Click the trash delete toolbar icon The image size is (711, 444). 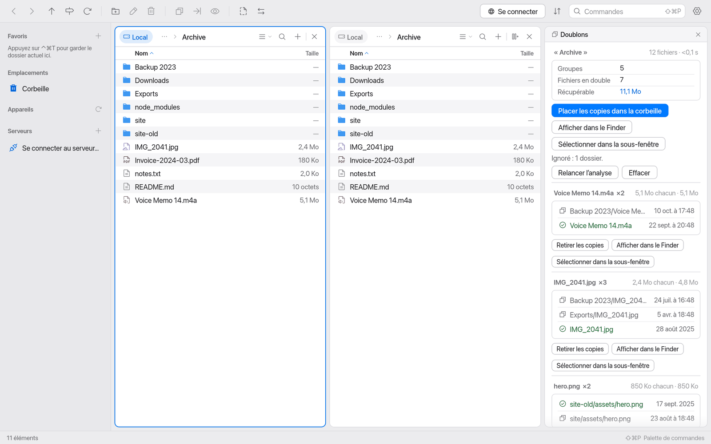[151, 11]
